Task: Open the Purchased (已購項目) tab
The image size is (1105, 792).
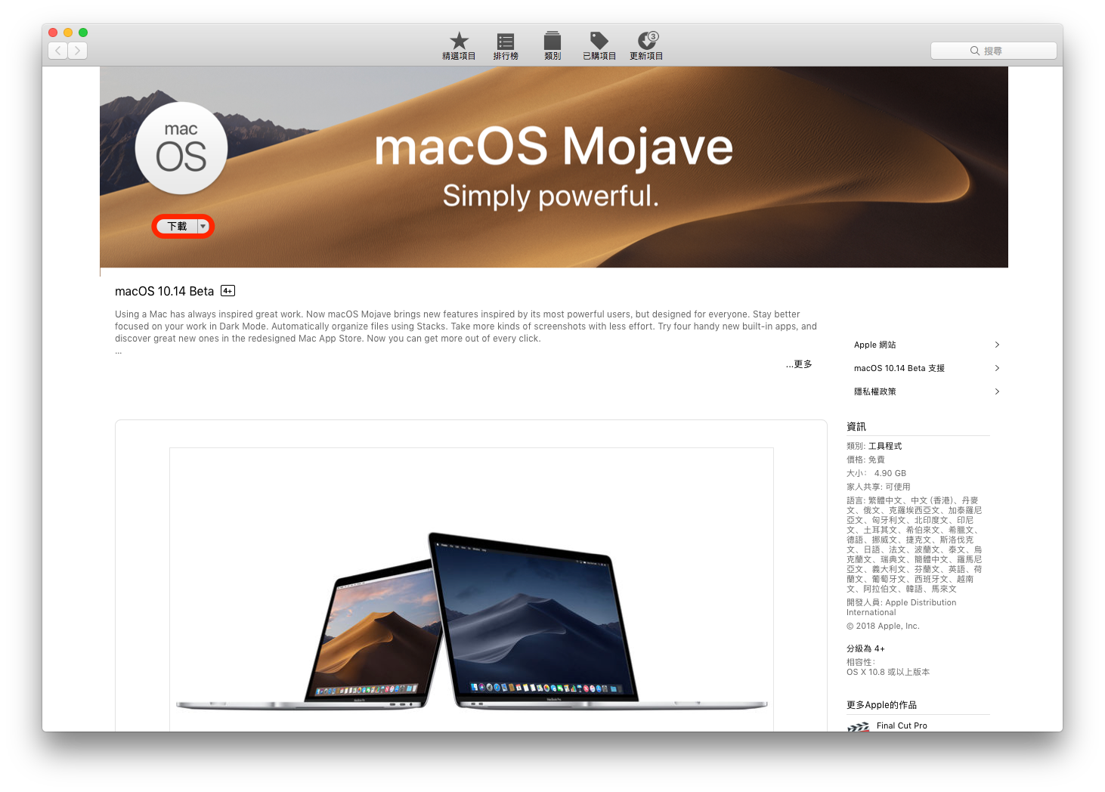Action: pyautogui.click(x=599, y=46)
